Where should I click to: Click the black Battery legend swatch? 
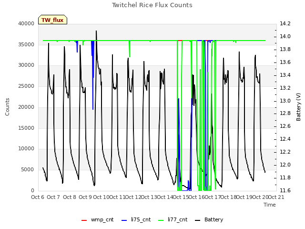[x=198, y=220]
